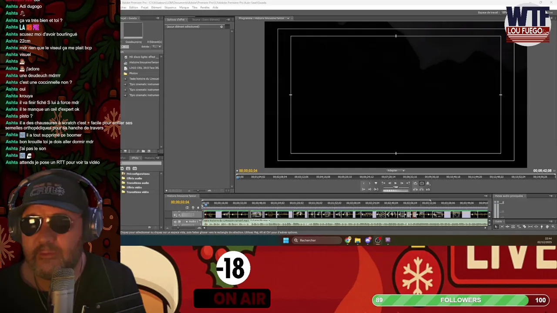Toggle Audio 1 track output speaker
557x313 pixels.
point(175,222)
